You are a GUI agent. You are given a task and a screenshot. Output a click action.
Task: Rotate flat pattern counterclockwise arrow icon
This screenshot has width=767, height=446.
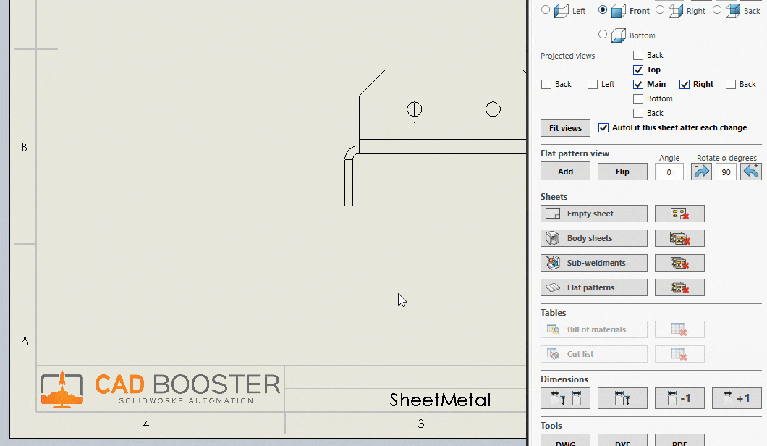click(751, 172)
